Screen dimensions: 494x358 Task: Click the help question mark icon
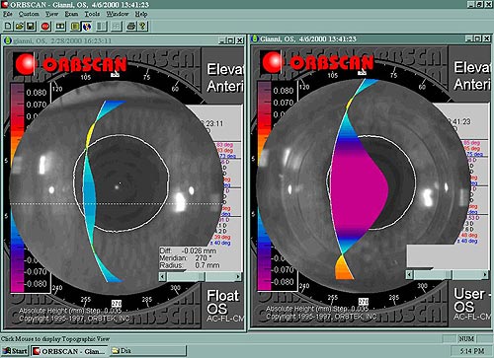(x=142, y=26)
